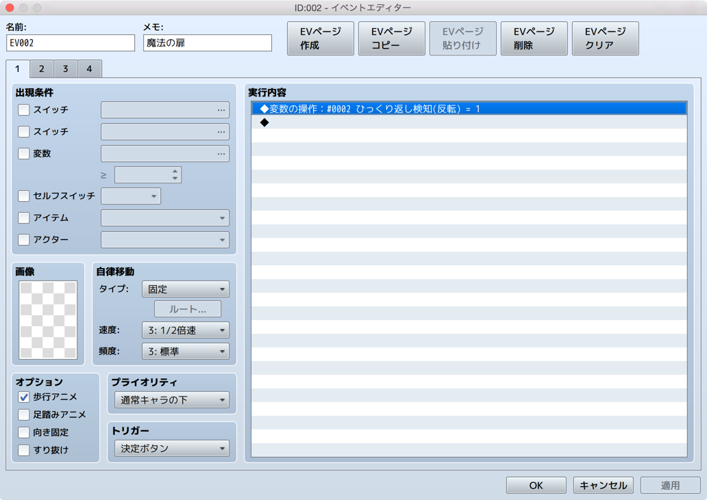
Task: Switch to event page tab 2
Action: coord(41,68)
